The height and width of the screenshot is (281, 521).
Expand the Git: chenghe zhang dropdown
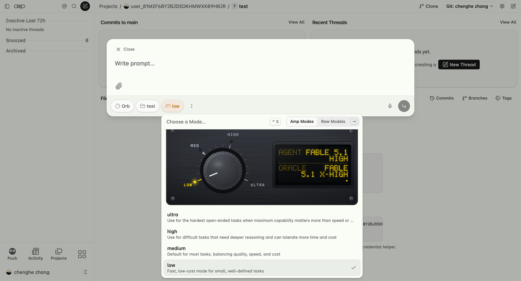coord(469,6)
